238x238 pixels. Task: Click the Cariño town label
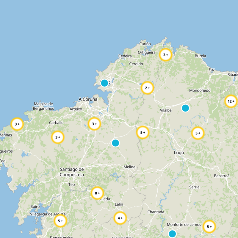coord(145,44)
